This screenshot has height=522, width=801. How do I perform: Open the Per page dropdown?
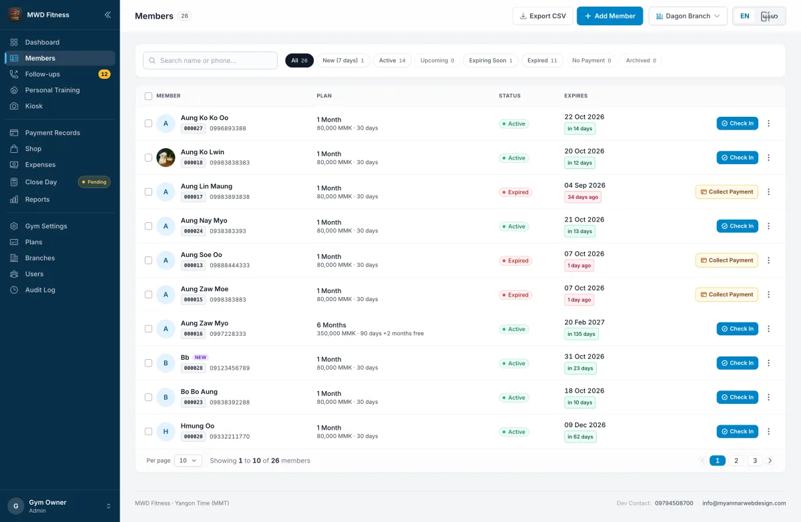(188, 461)
